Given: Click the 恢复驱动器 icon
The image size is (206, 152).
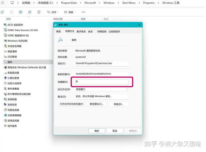Looking at the screenshot, I should pos(5,73).
